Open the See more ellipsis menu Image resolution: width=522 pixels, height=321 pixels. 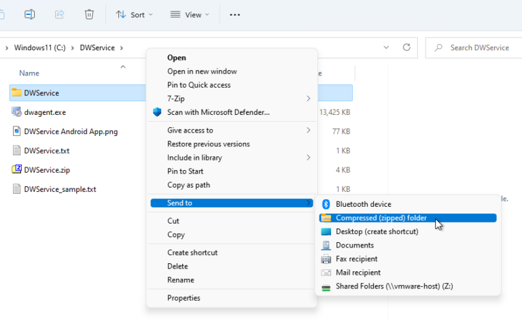[234, 15]
